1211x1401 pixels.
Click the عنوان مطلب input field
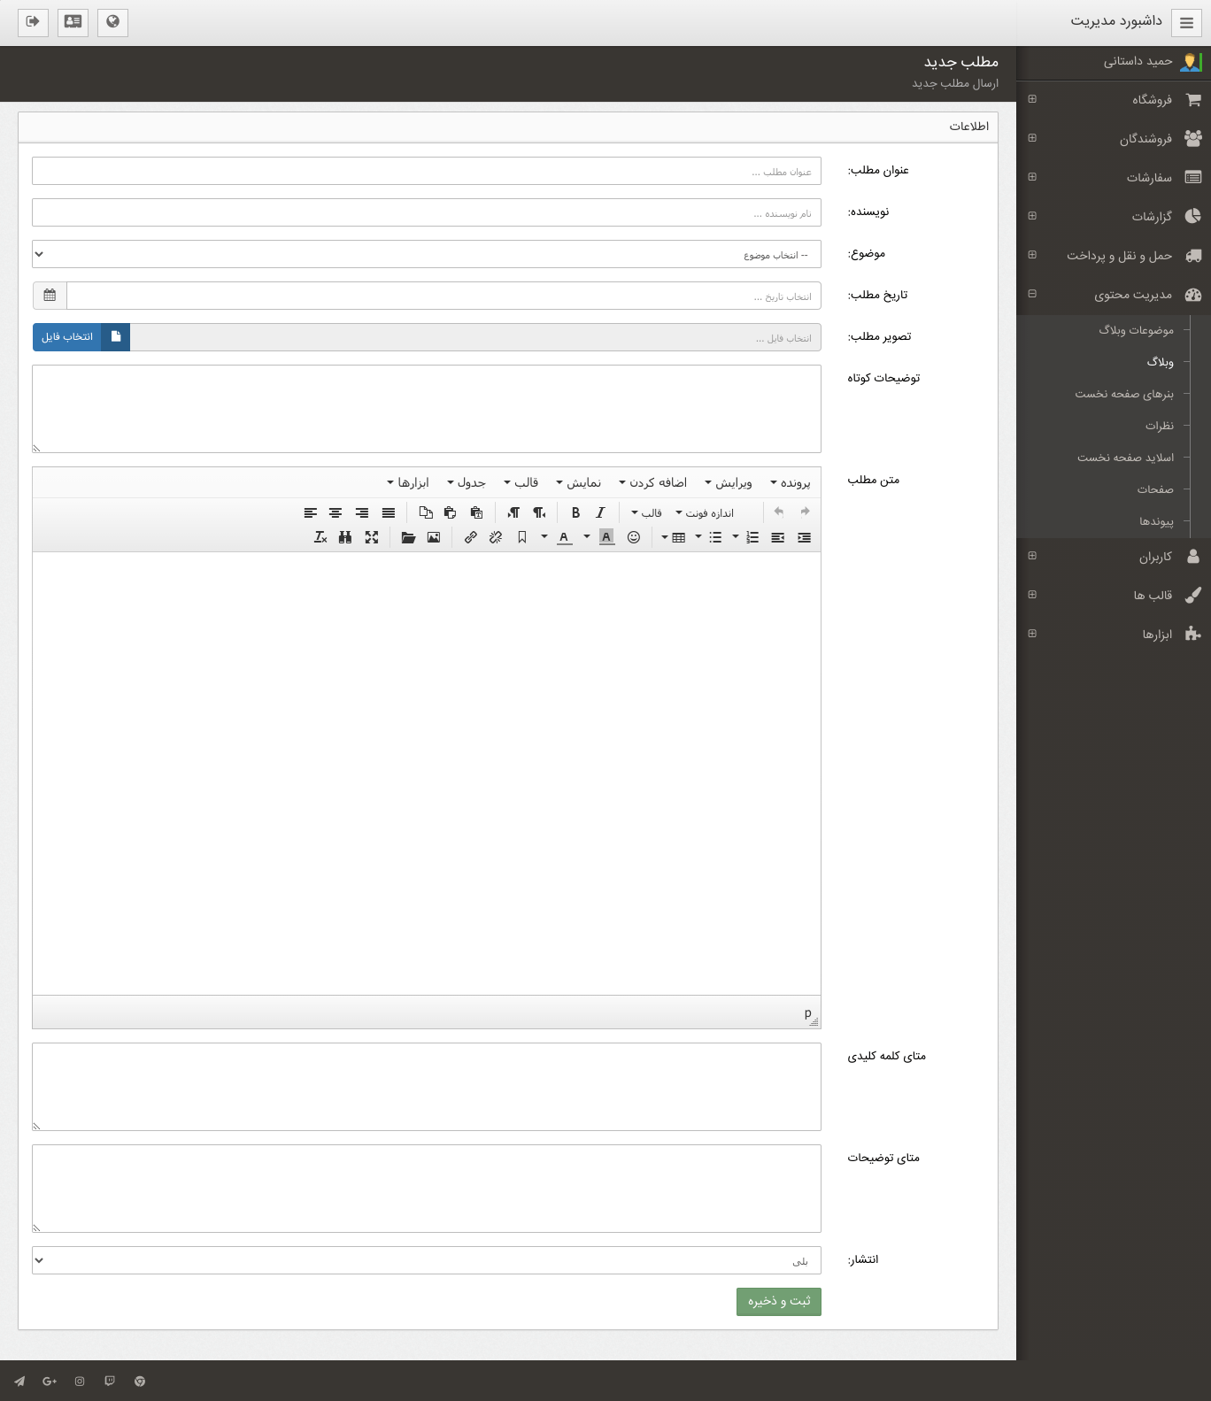[x=427, y=171]
